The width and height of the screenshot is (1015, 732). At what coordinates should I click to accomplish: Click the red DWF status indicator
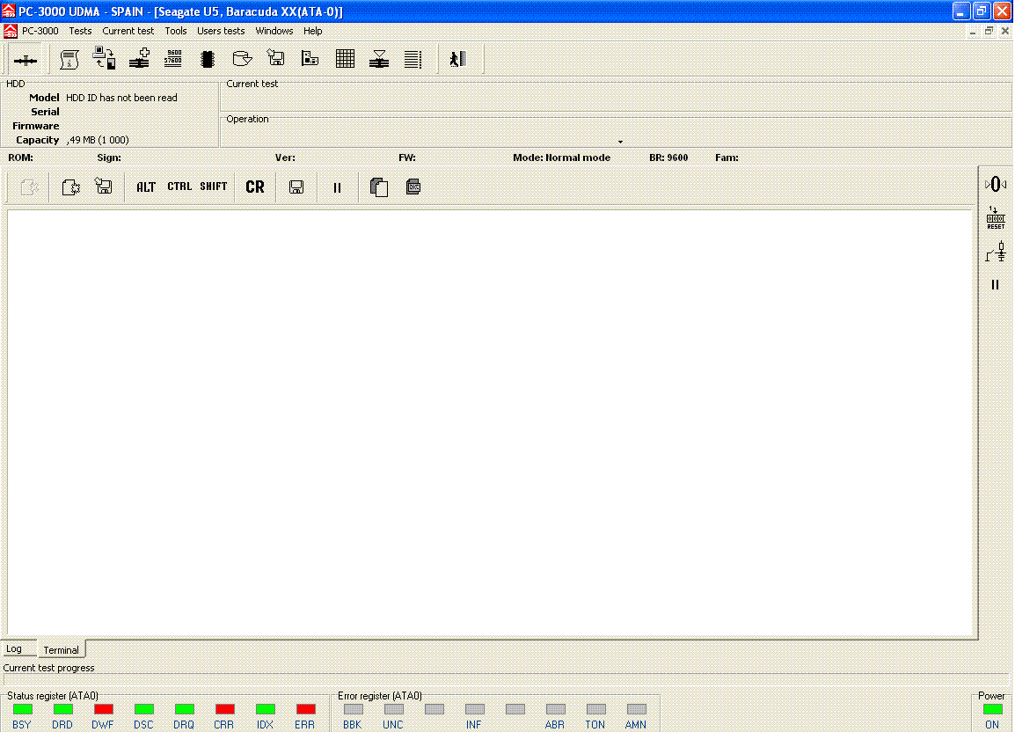pos(103,709)
